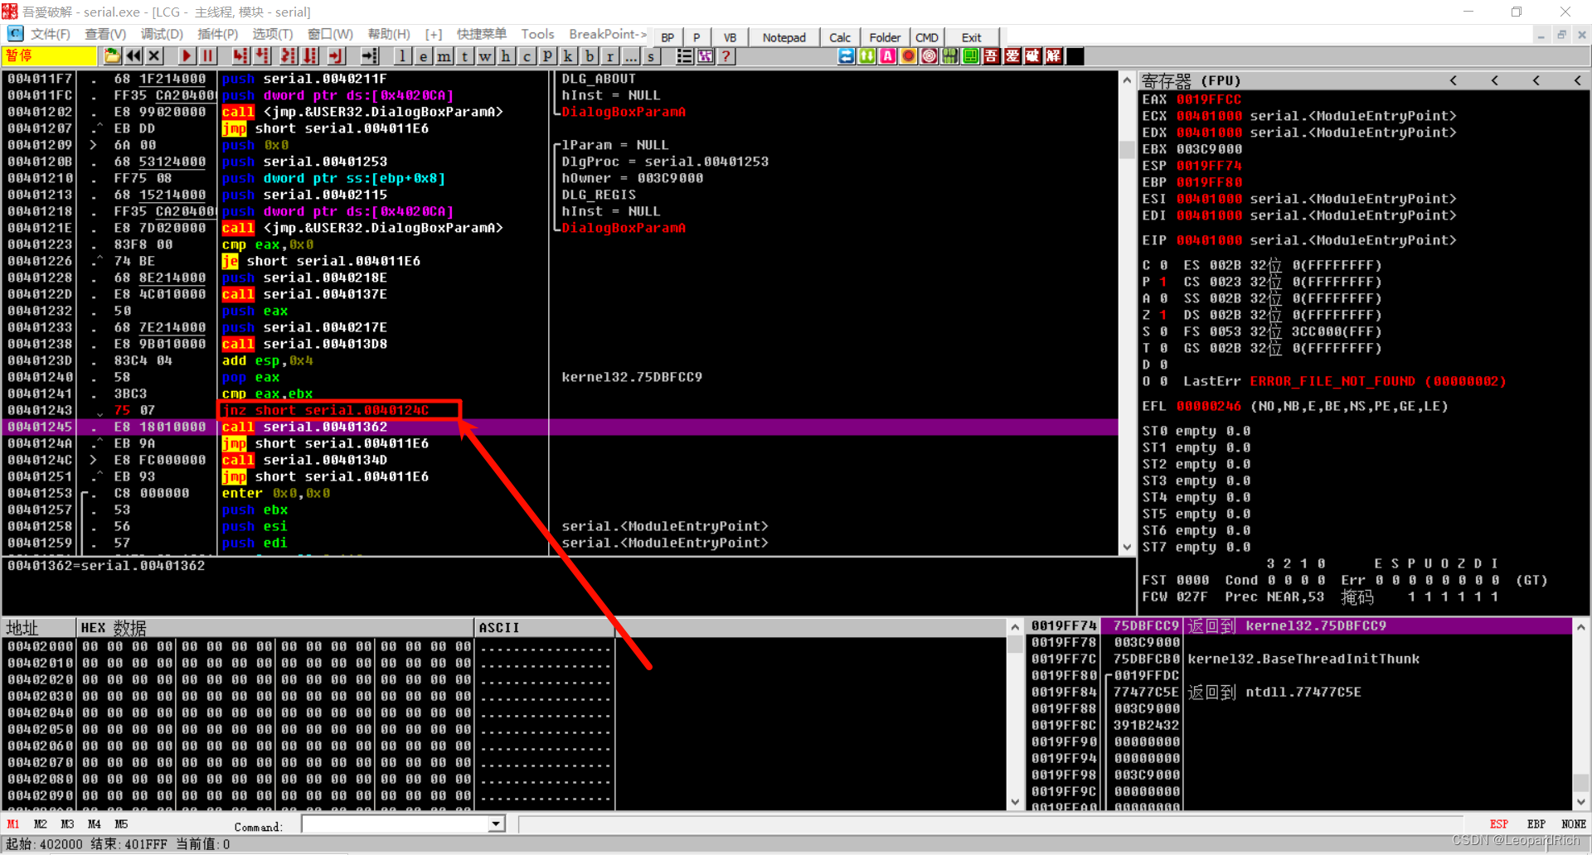Open the Threads window via 't' icon
Screen dimensions: 1592x855
pos(464,56)
